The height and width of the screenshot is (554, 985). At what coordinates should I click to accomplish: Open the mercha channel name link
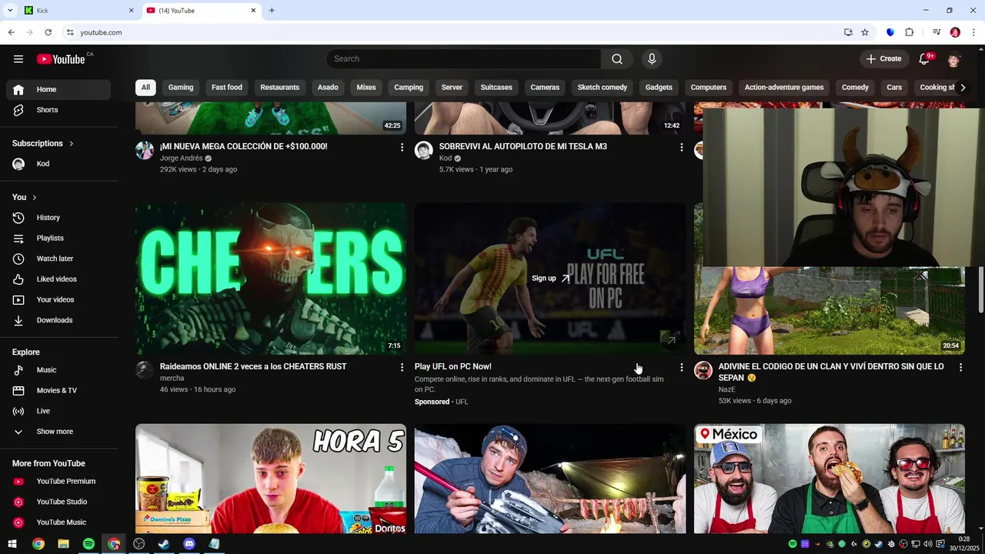point(172,379)
